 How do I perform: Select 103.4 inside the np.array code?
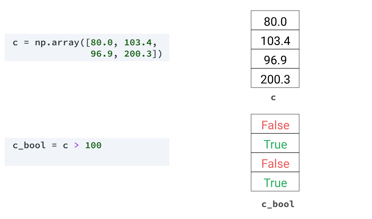[138, 43]
